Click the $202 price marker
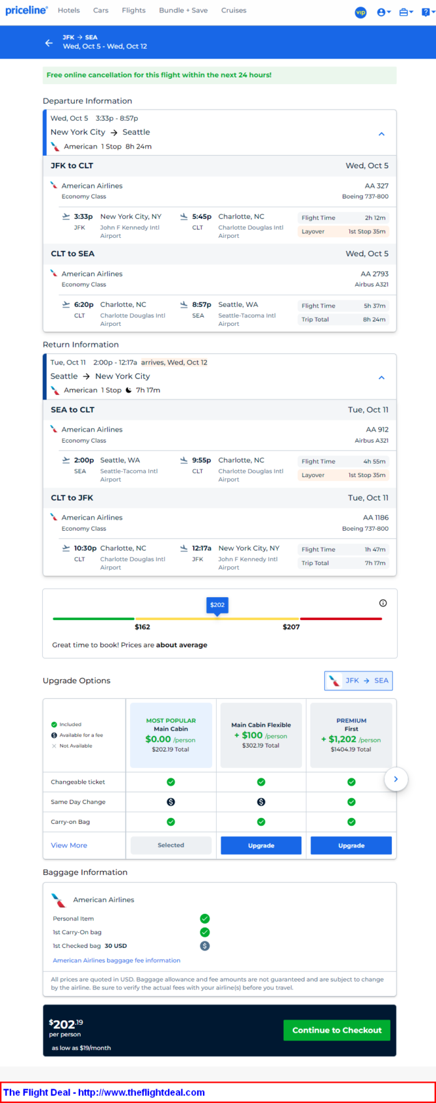This screenshot has height=1103, width=436. (217, 606)
